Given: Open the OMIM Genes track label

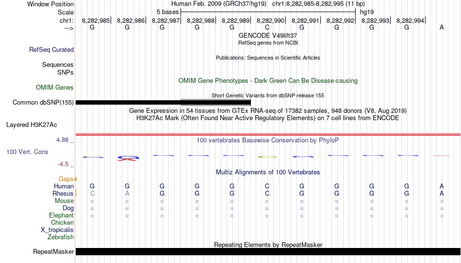Looking at the screenshot, I should (55, 88).
